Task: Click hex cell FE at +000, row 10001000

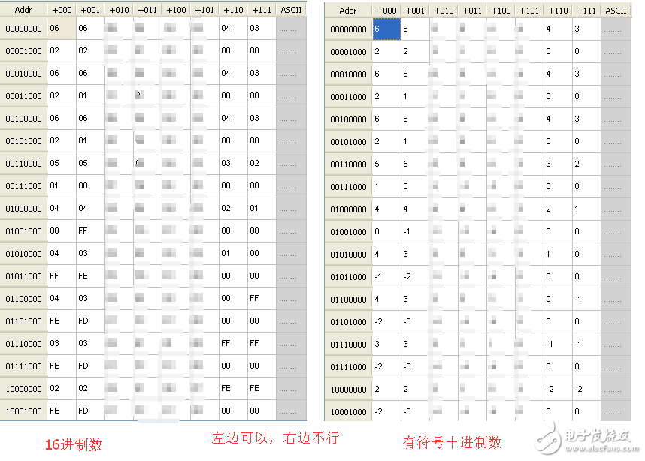Action: pyautogui.click(x=62, y=411)
